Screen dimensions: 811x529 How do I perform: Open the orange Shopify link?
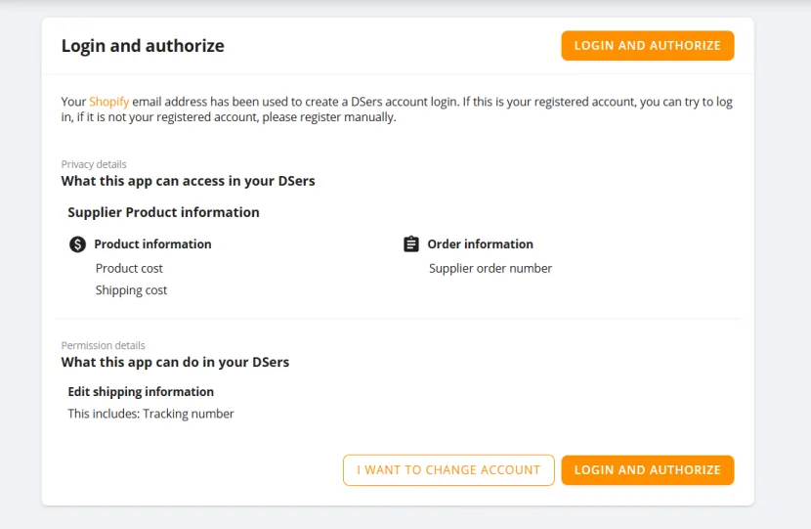pos(108,102)
